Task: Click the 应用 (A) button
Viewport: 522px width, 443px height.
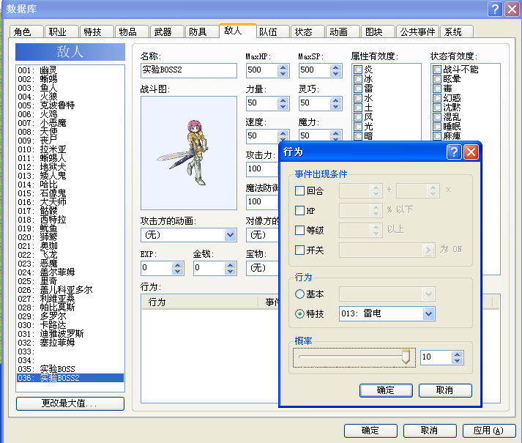Action: (x=489, y=431)
